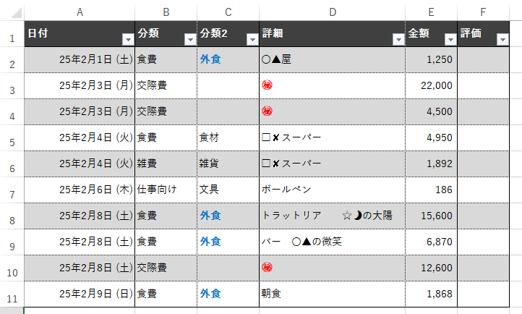Open the 分類 column filter dropdown
This screenshot has height=314, width=522.
(190, 41)
